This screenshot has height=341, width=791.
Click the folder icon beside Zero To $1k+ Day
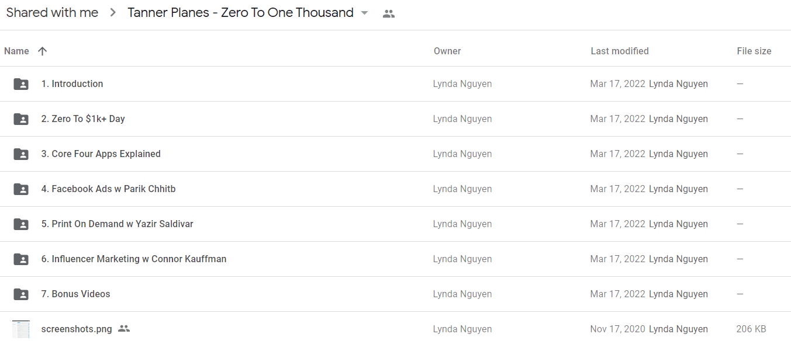(x=21, y=119)
